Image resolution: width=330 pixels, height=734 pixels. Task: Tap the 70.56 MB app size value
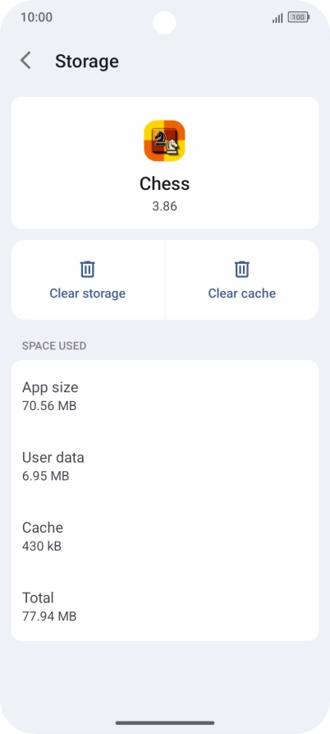(49, 406)
